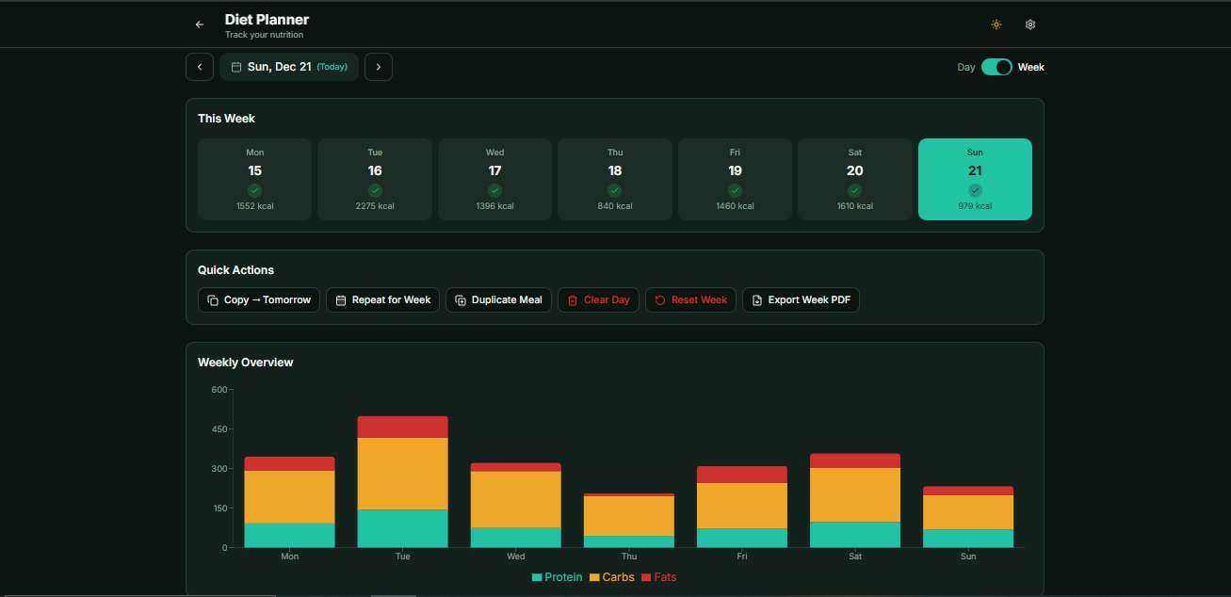
Task: Toggle the Day/Week switch
Action: tap(996, 67)
